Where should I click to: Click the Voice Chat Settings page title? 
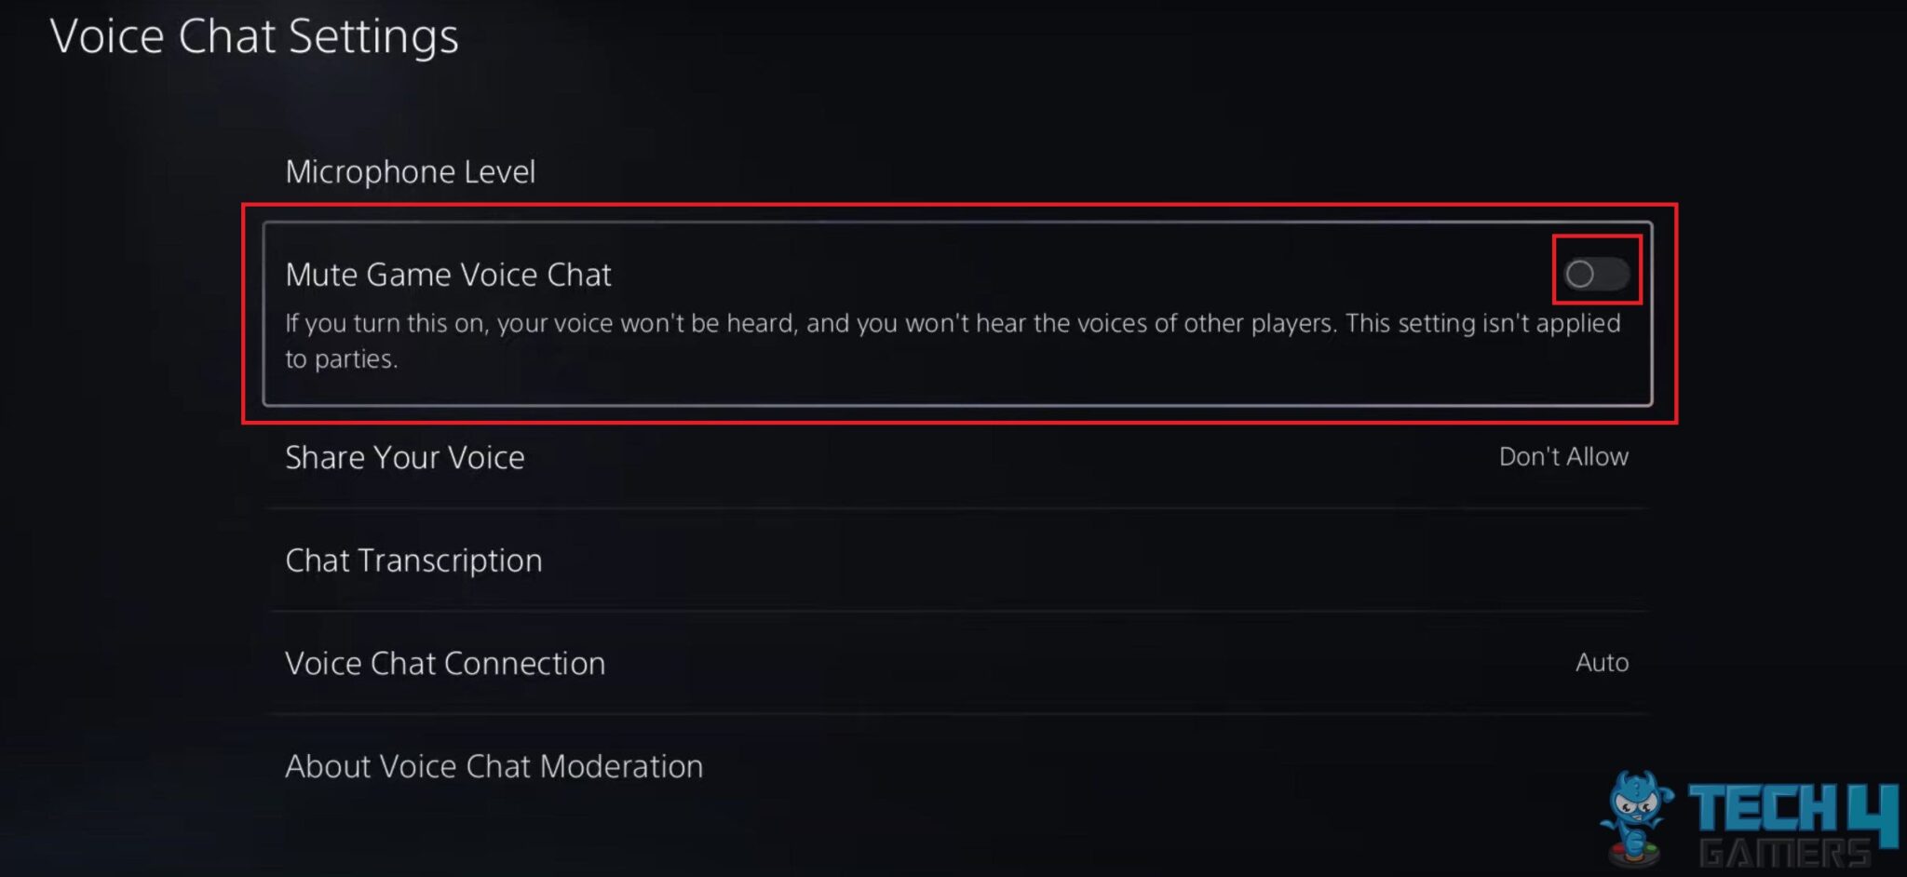[254, 37]
